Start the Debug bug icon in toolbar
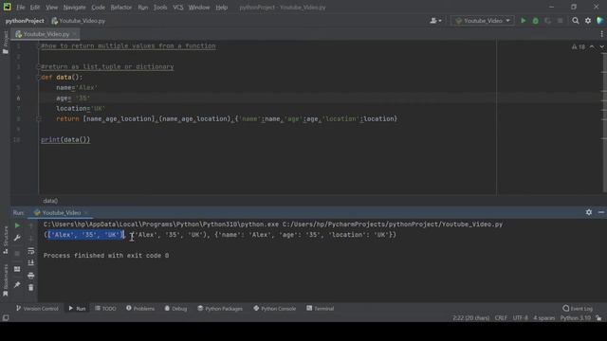The height and width of the screenshot is (341, 607). pos(535,21)
